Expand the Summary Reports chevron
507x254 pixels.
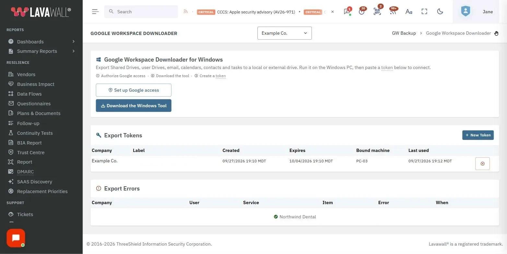[74, 51]
